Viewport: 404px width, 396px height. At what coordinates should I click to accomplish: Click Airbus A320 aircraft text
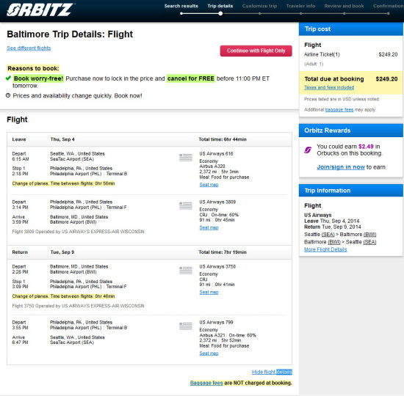tap(212, 166)
